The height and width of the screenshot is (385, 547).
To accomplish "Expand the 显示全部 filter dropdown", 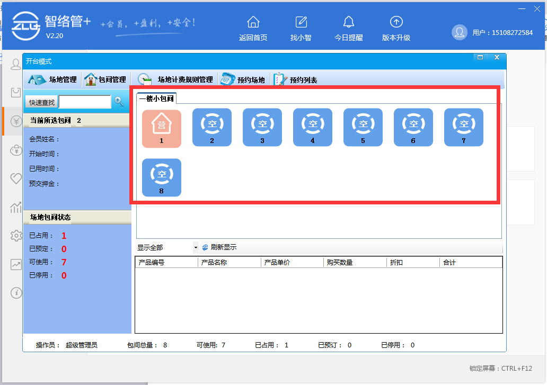I will (x=195, y=248).
